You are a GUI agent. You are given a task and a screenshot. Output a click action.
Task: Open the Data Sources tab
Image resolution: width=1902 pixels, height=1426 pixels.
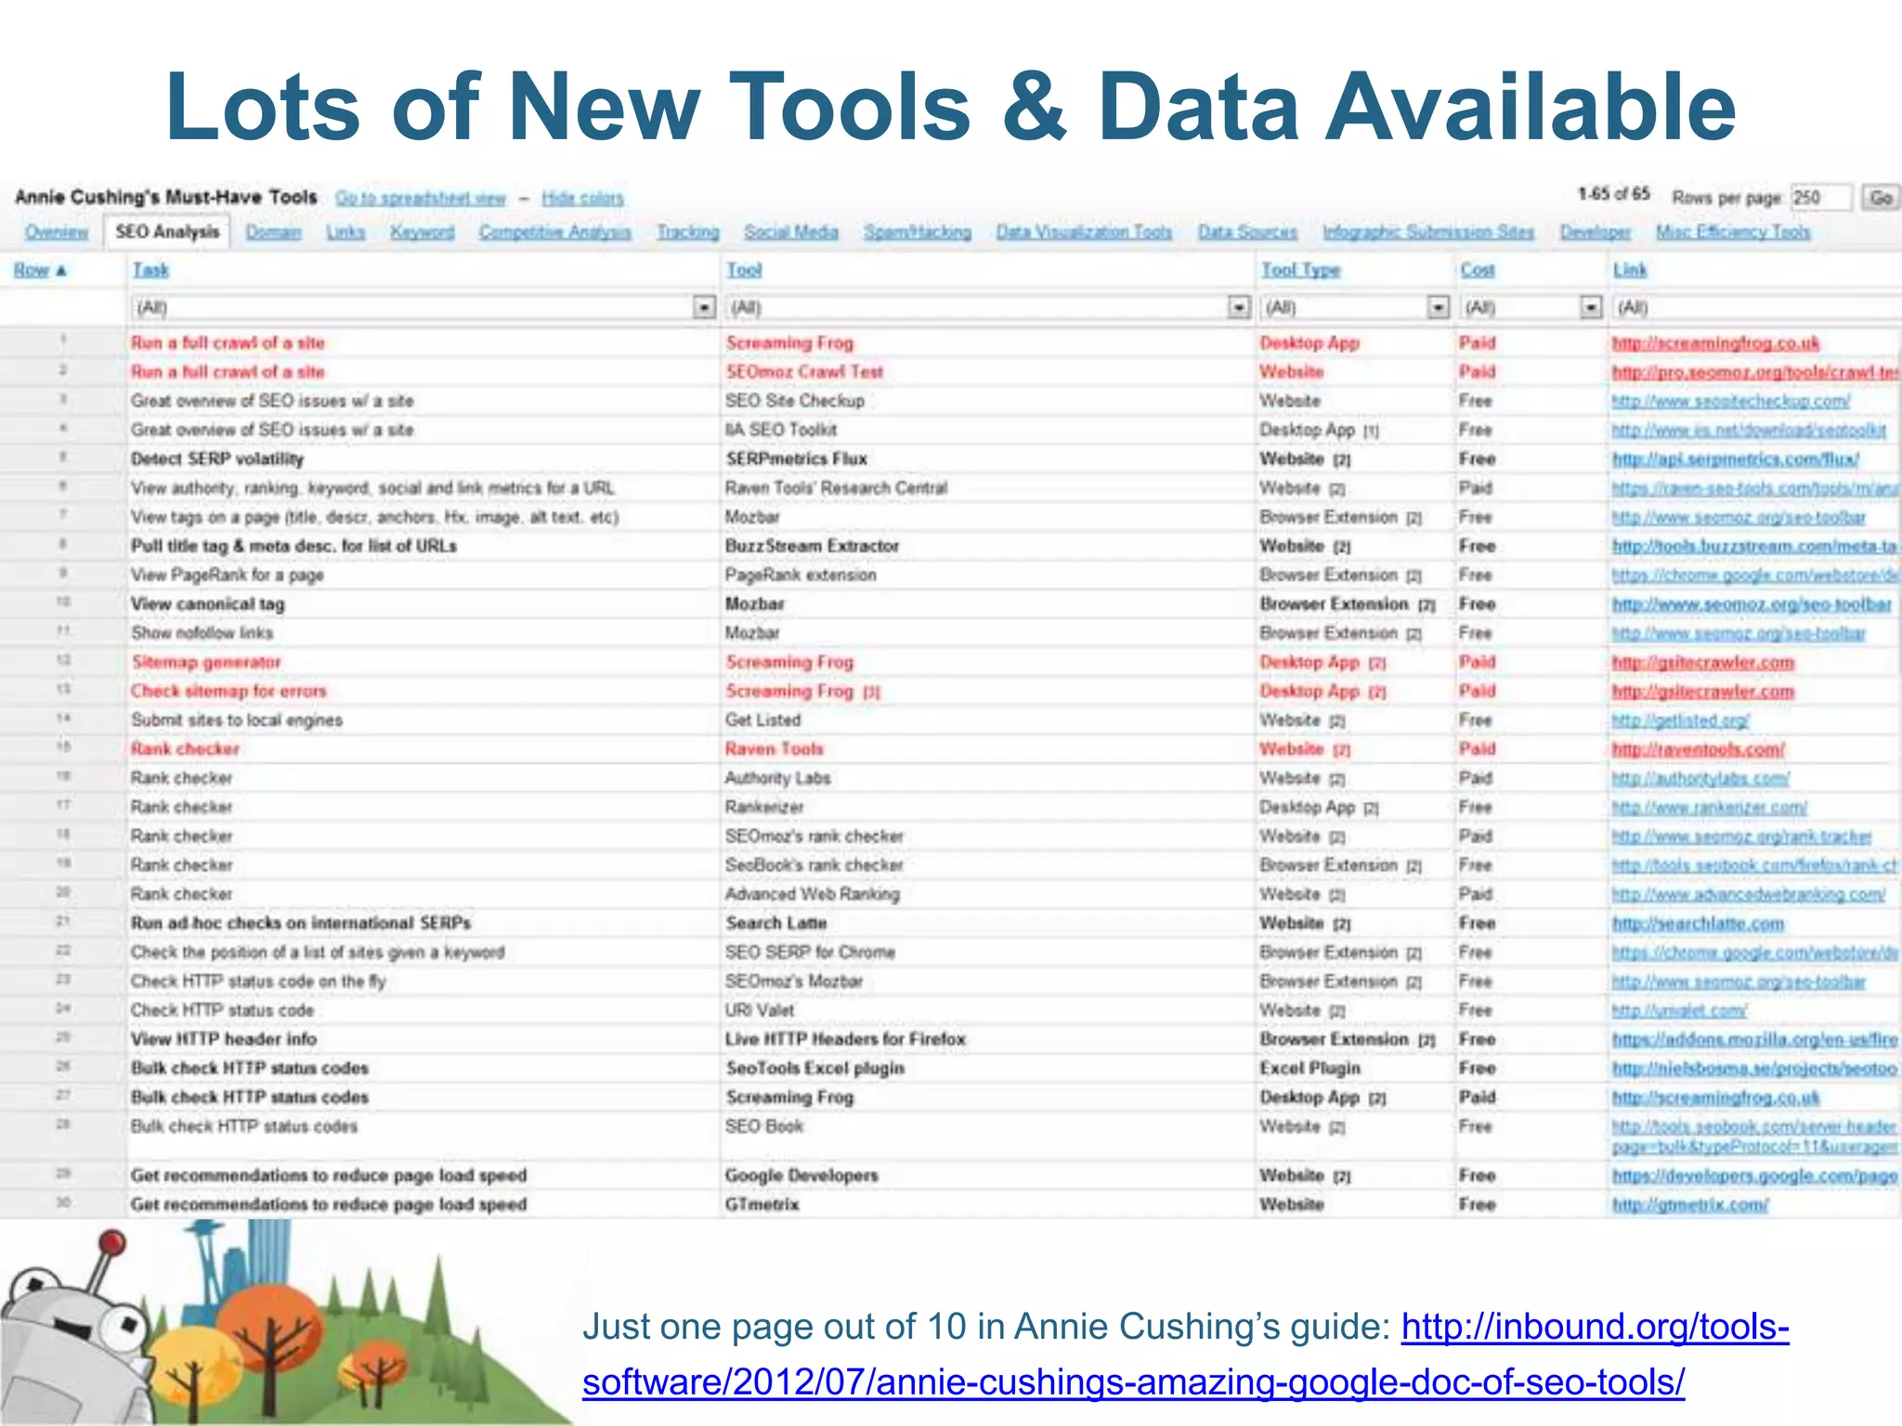pos(1247,232)
